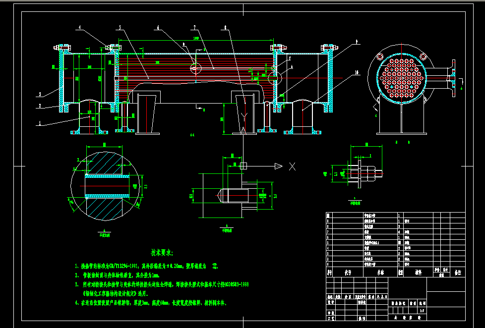Screen dimensions: 485x328
Task: Select the 《钢制化工容器结构设计规定》选用 line
Action: click(116, 293)
